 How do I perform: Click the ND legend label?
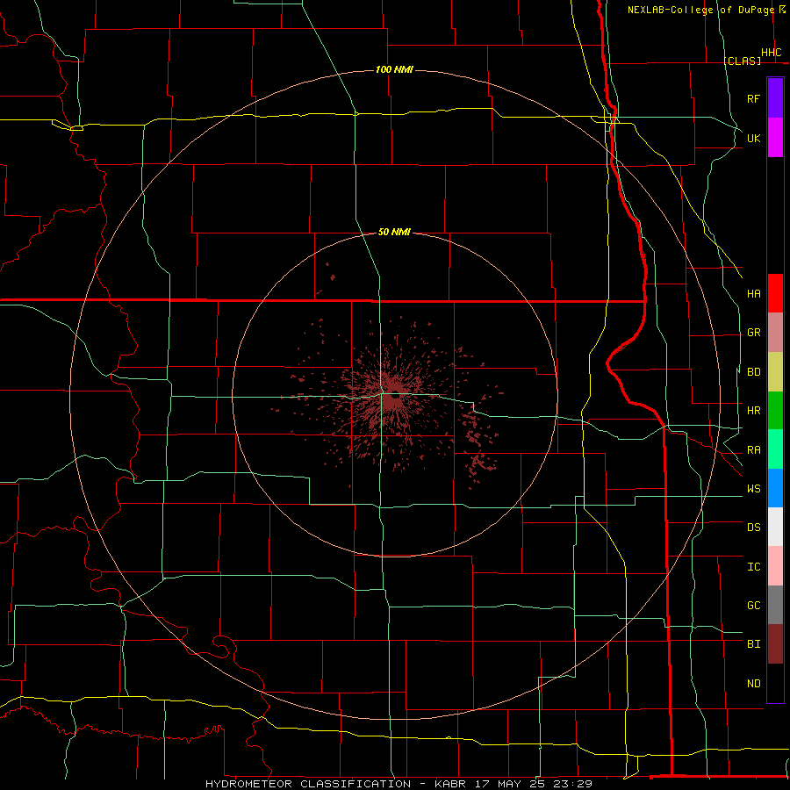[753, 684]
